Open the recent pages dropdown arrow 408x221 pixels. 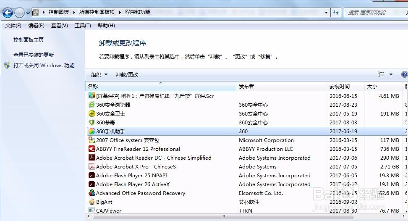28,13
